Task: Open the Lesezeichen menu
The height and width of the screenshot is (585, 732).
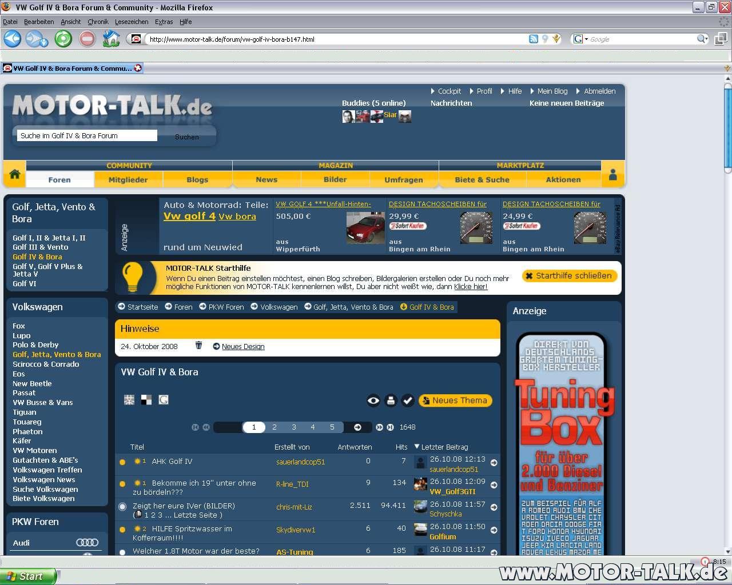Action: point(132,22)
